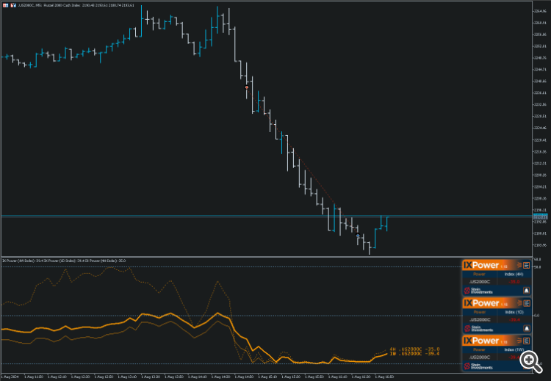Image resolution: width=551 pixels, height=381 pixels.
Task: Open the depth of market icon beside the symbol
Action: click(13, 5)
